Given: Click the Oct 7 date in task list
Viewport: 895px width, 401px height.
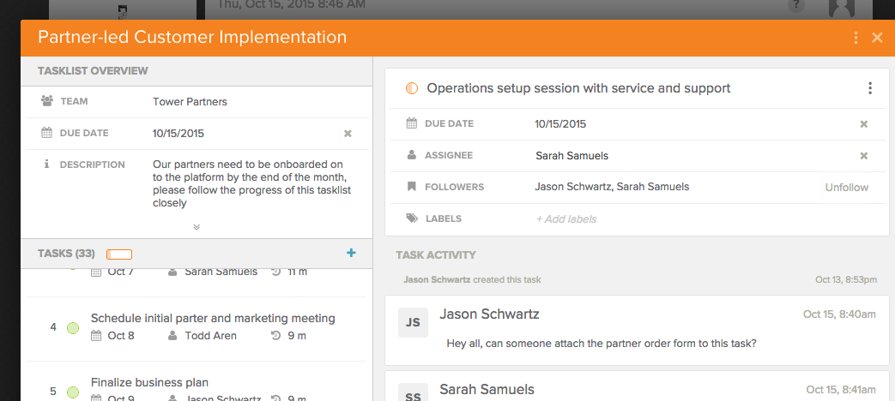Looking at the screenshot, I should (x=120, y=272).
